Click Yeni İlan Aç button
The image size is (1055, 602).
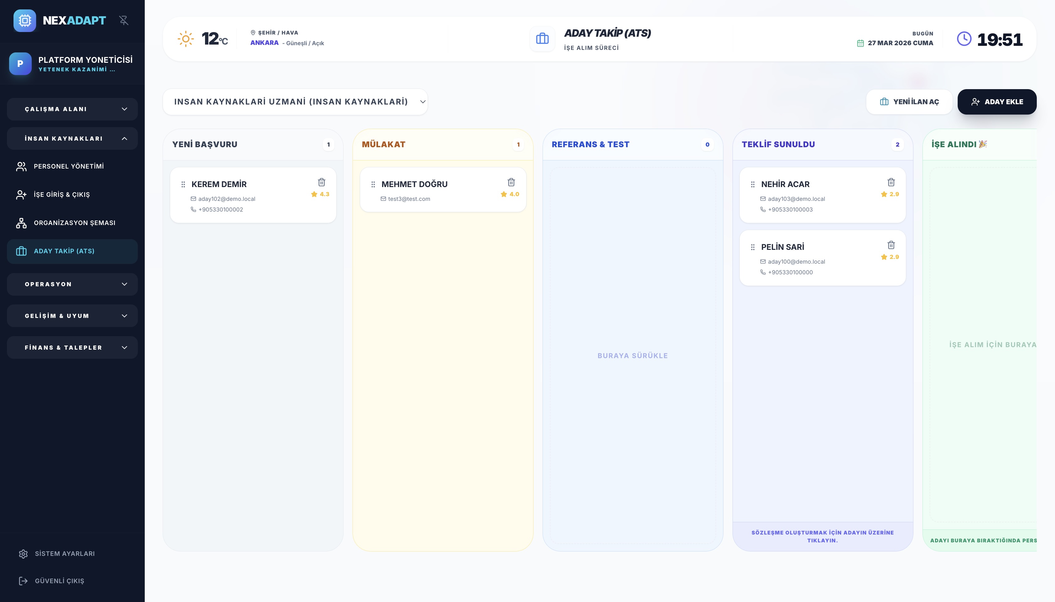(909, 102)
